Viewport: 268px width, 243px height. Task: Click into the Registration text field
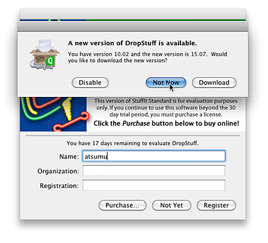pos(154,185)
